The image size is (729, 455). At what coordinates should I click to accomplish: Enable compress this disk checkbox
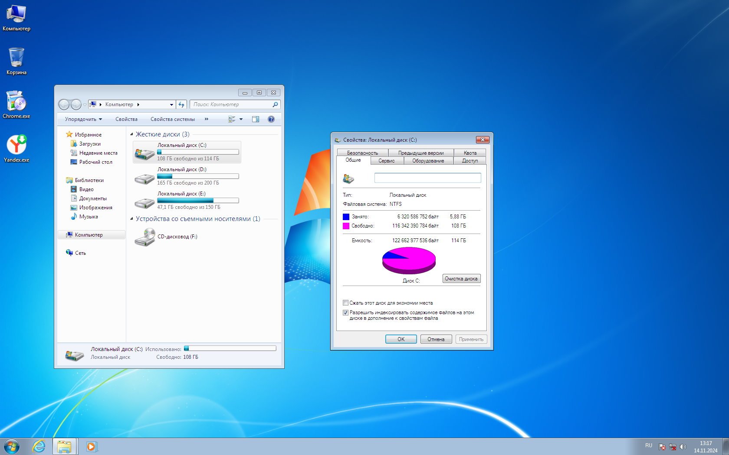(346, 303)
